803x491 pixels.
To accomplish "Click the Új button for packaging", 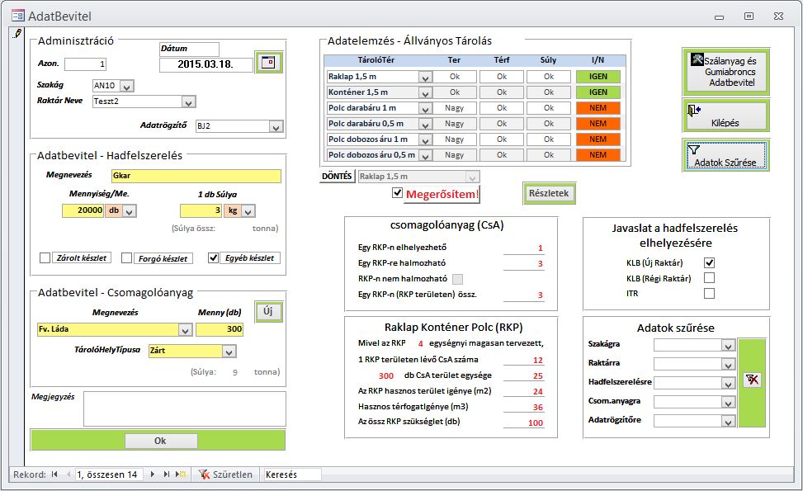I will coord(267,312).
